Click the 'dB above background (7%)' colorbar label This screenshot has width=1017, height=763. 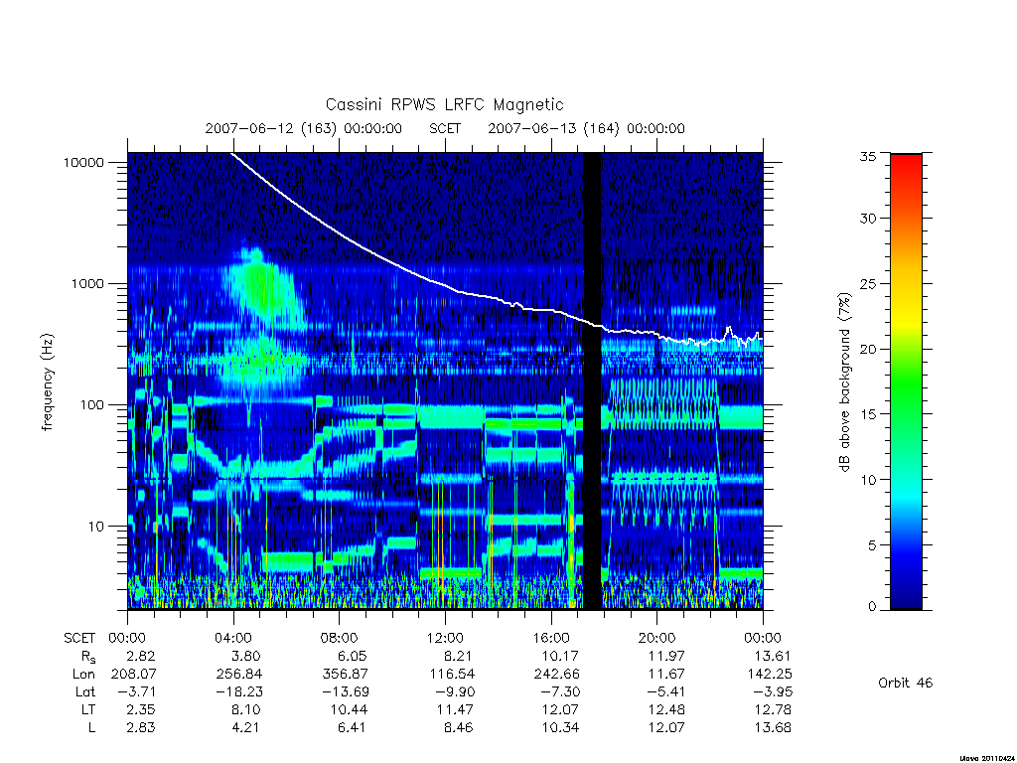tap(844, 382)
